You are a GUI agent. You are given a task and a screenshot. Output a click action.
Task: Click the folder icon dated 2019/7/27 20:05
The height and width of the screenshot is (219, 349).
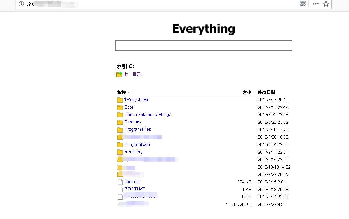[120, 174]
